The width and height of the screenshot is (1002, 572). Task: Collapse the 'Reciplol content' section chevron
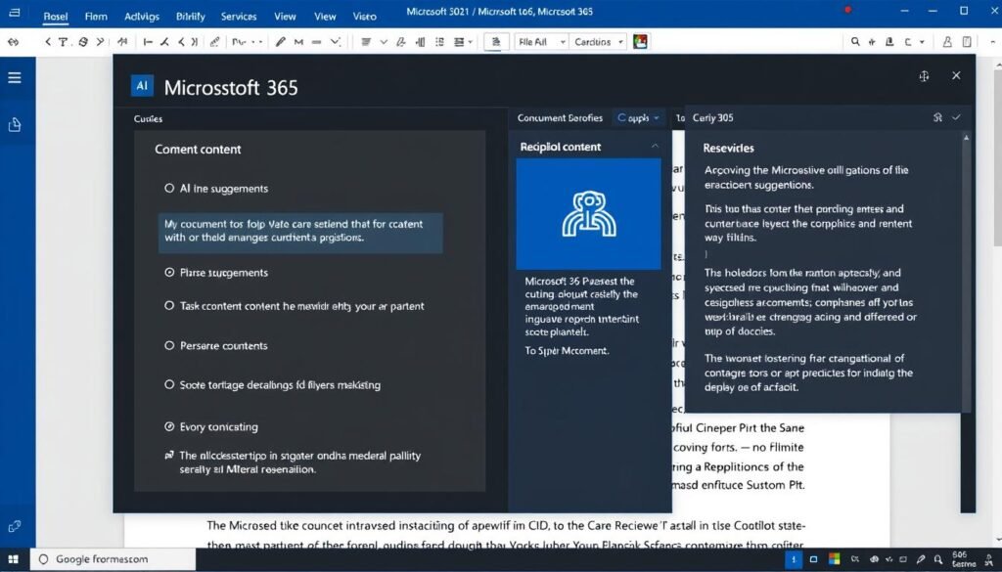[x=655, y=147]
